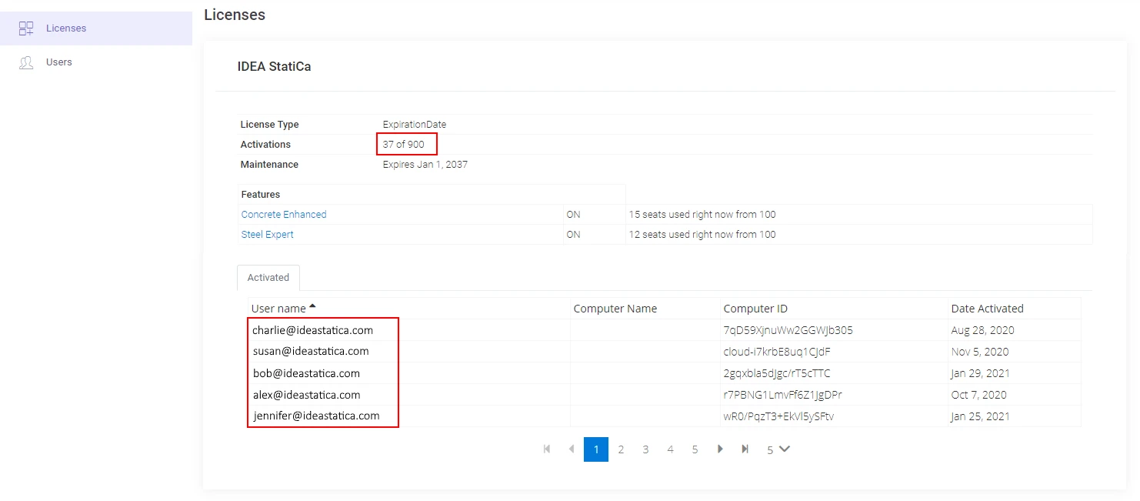Image resolution: width=1140 pixels, height=501 pixels.
Task: Go to page 3
Action: pyautogui.click(x=645, y=449)
